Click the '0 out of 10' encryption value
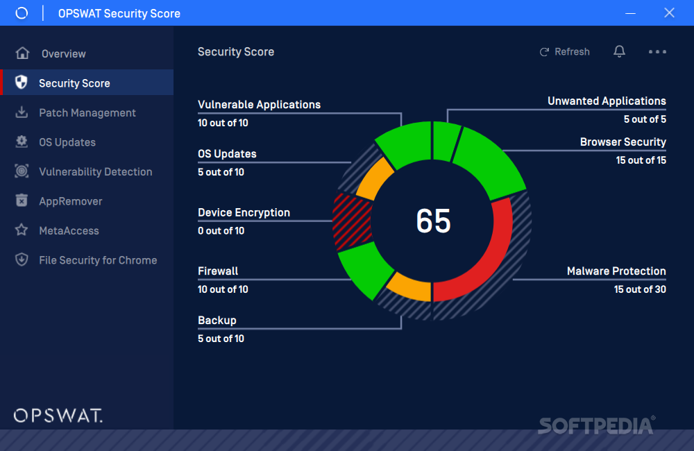694x451 pixels. [221, 230]
